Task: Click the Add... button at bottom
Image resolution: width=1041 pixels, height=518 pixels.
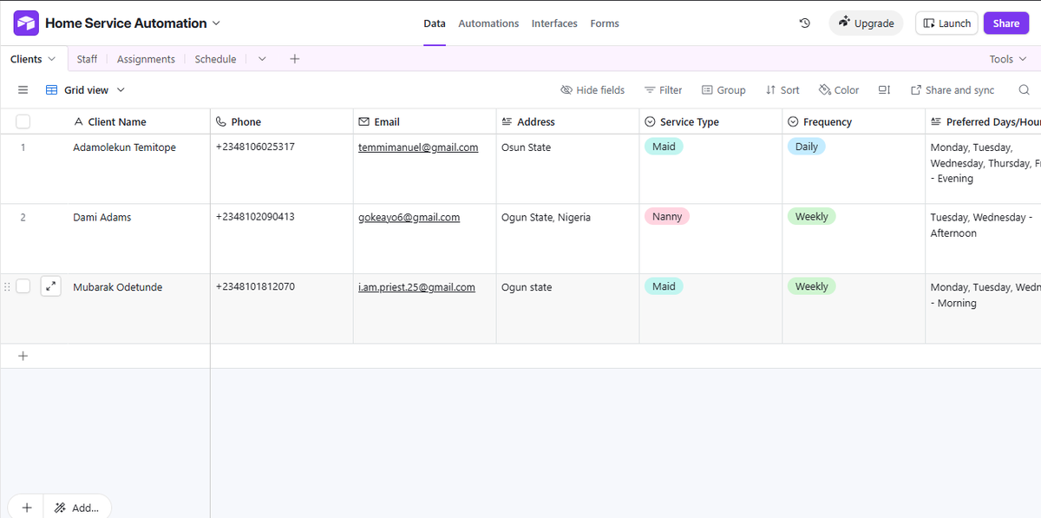Action: click(77, 508)
